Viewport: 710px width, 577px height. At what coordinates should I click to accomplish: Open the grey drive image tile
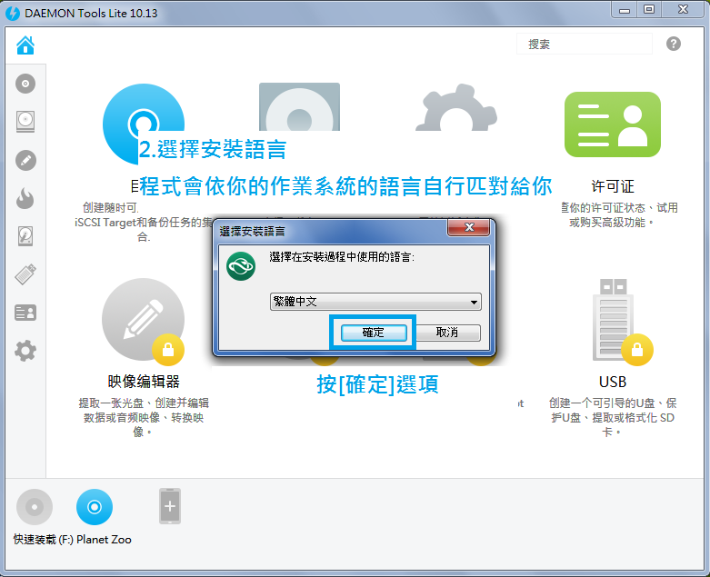tap(299, 107)
